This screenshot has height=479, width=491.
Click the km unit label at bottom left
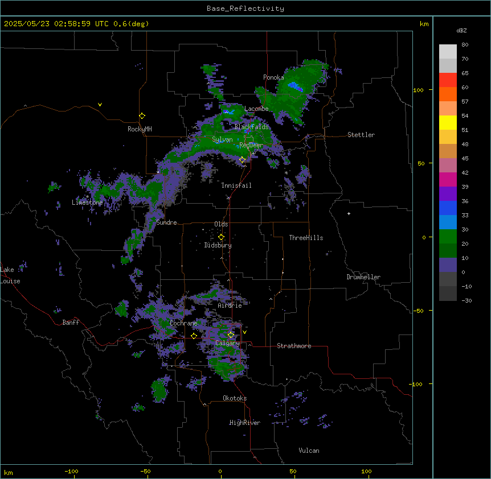[9, 473]
